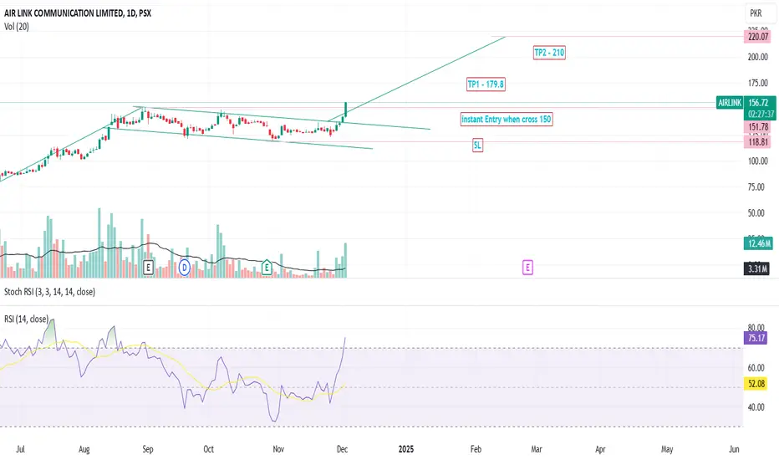Viewport: 779px width, 460px height.
Task: Click the Sep label on time axis
Action: 148,449
